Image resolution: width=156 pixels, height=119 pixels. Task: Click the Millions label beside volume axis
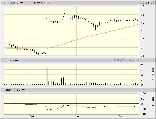153,74
